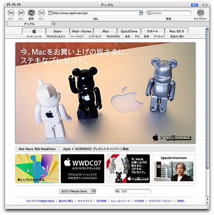Click the scrollbar up arrow
The width and height of the screenshot is (214, 215).
tap(207, 199)
